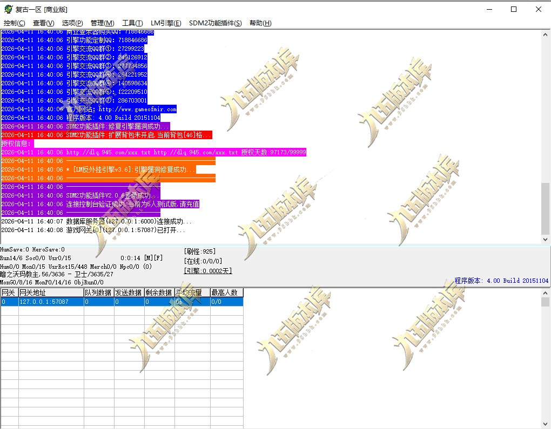Click the [在线:0/0/0] status text
551x429 pixels.
tap(203, 261)
